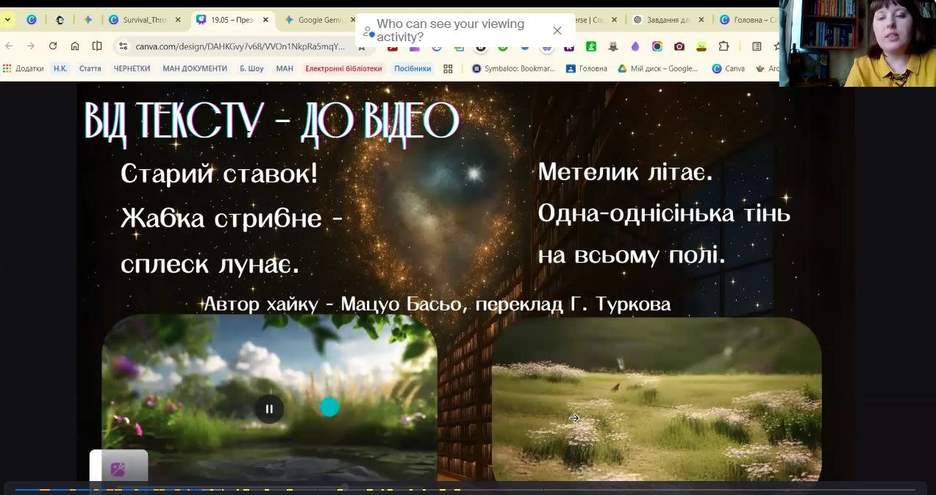Image resolution: width=936 pixels, height=495 pixels.
Task: Toggle the split view sidebar icon
Action: click(97, 46)
